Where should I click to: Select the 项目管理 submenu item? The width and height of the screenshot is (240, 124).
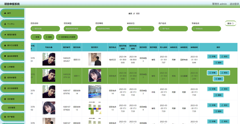pos(13,107)
